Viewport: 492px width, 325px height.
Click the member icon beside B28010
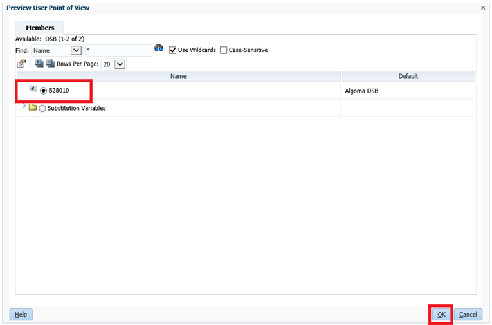click(33, 89)
